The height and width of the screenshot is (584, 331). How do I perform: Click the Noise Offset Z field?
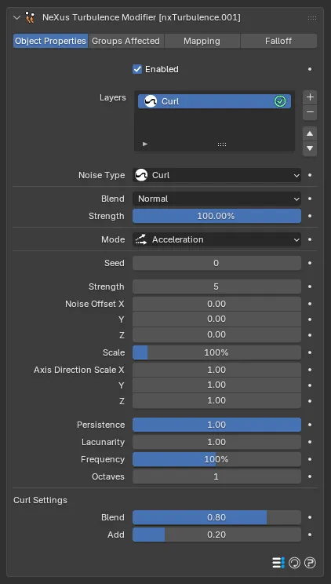216,335
